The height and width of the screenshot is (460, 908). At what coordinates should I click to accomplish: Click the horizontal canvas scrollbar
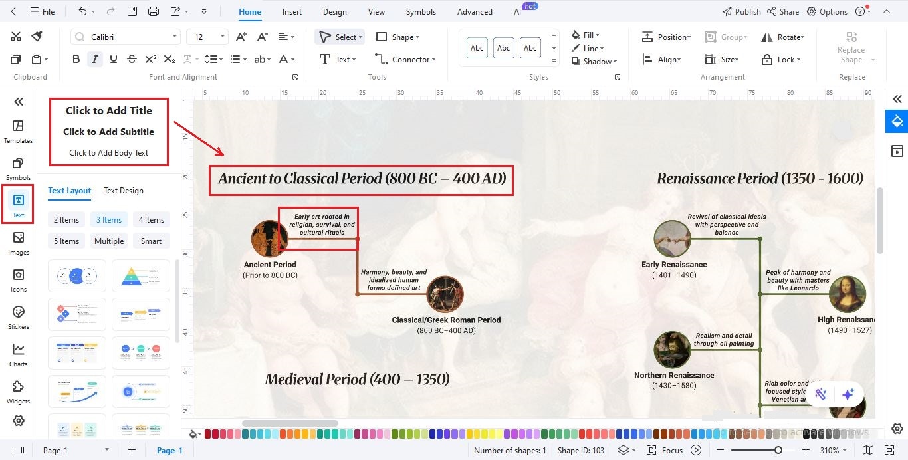click(x=290, y=423)
